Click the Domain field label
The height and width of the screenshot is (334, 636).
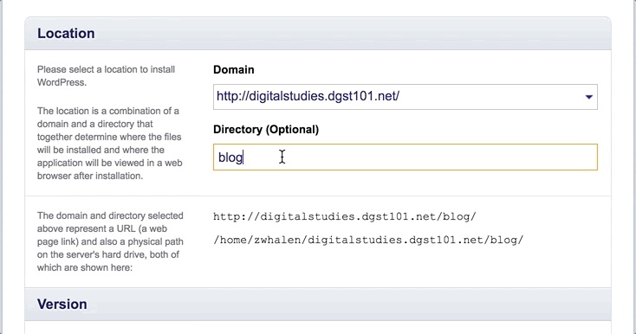[x=234, y=69]
